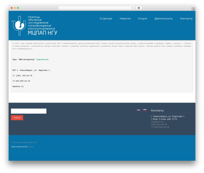
Task: Click the aba@nsu.ru email in footer
Action: click(x=157, y=122)
